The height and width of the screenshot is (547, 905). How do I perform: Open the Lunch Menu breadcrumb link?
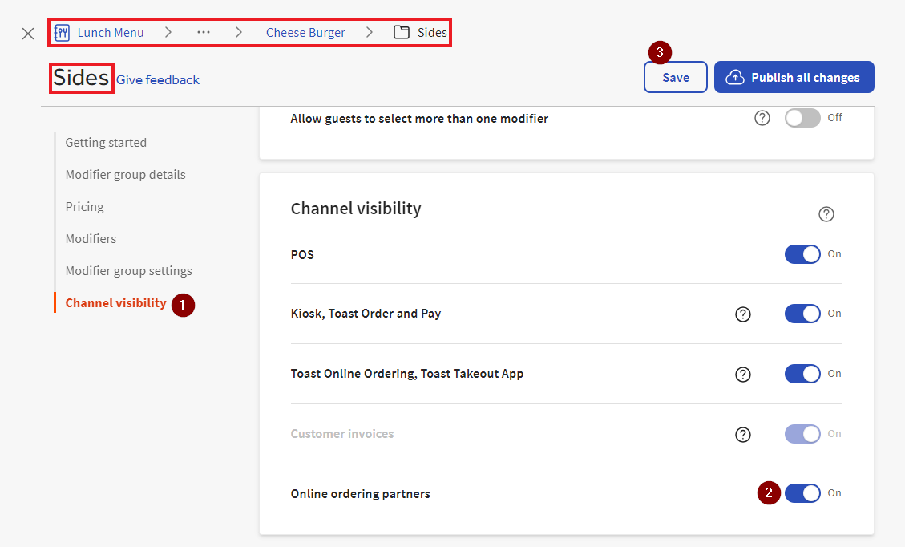pos(111,32)
